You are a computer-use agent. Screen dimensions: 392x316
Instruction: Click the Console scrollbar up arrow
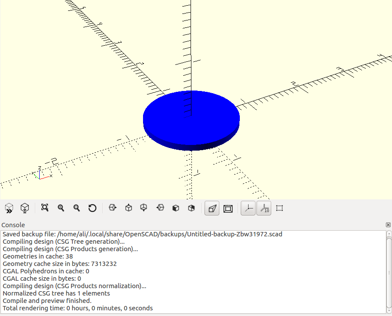pos(389,234)
